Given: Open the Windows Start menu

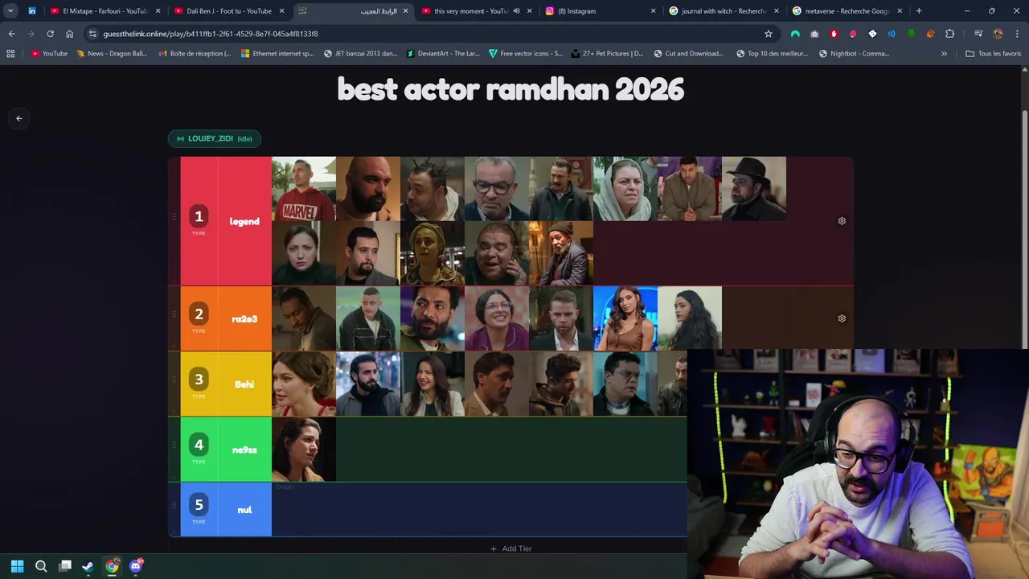Looking at the screenshot, I should click(17, 566).
